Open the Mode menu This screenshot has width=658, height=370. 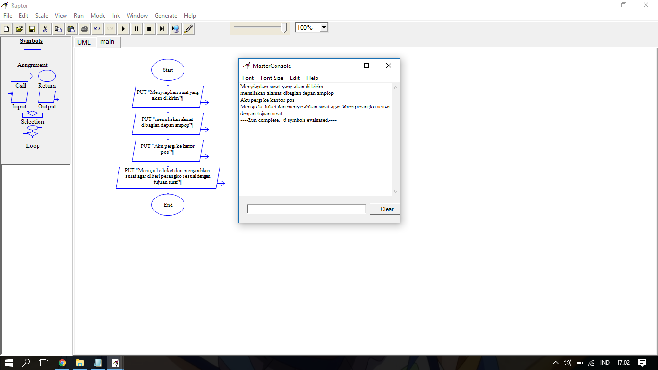pos(98,16)
